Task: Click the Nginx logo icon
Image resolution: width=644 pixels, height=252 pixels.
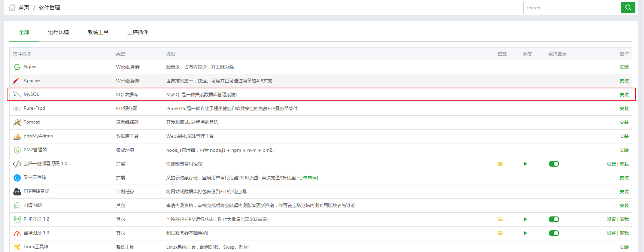Action: [x=17, y=67]
